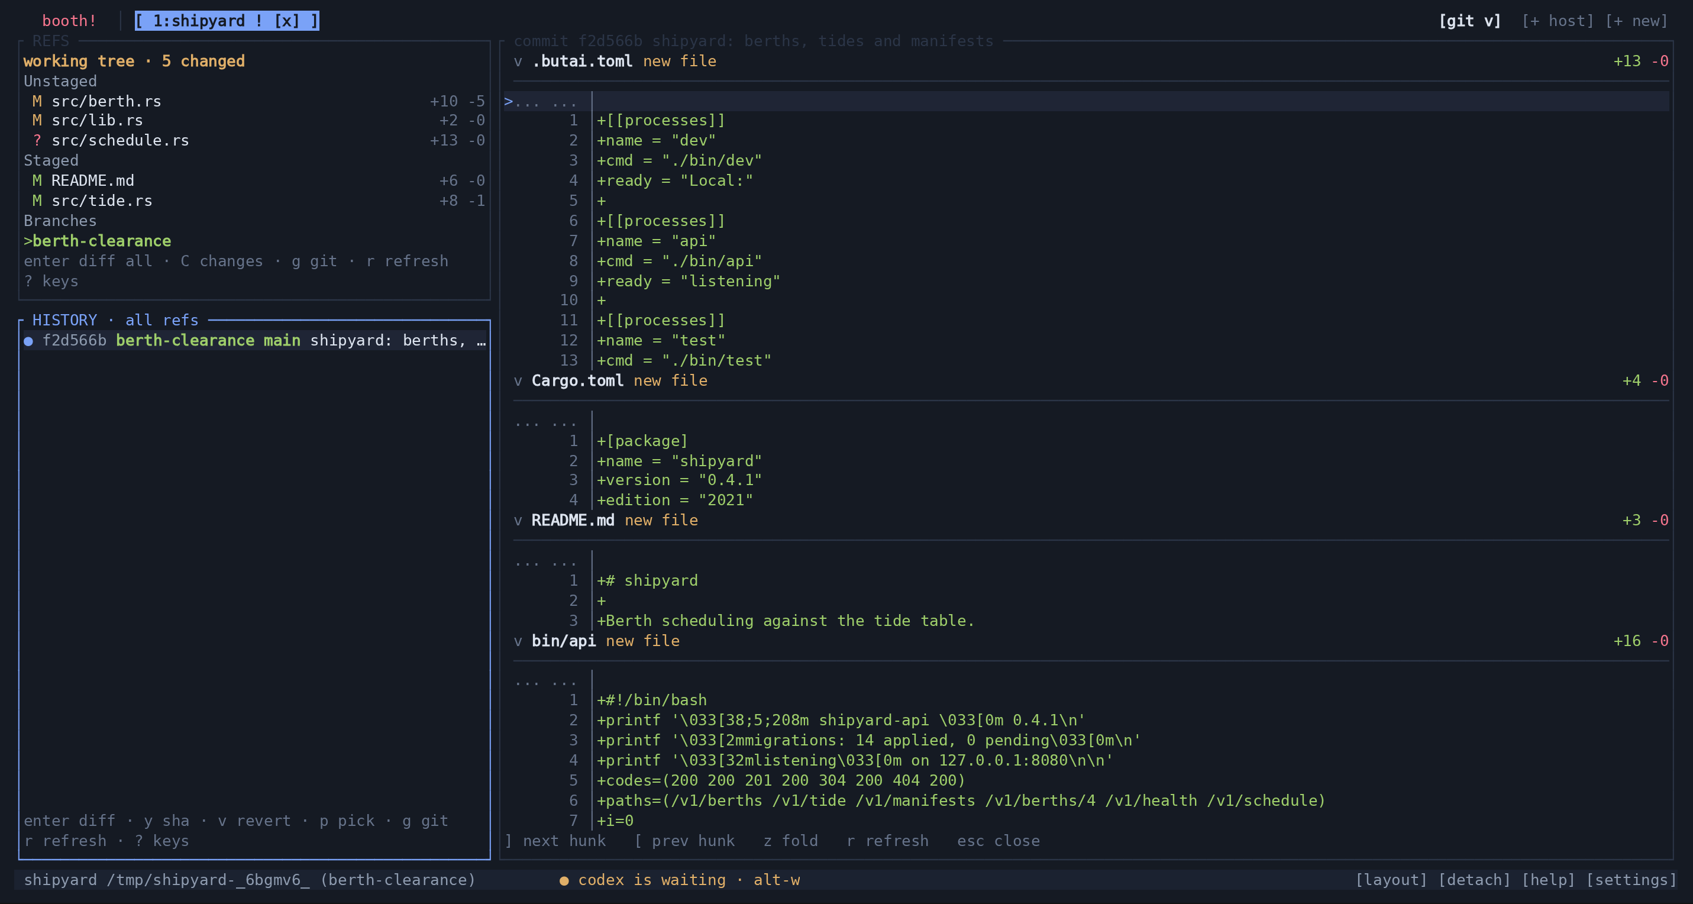The image size is (1693, 904).
Task: Click line +ready = "listening"
Action: (689, 282)
